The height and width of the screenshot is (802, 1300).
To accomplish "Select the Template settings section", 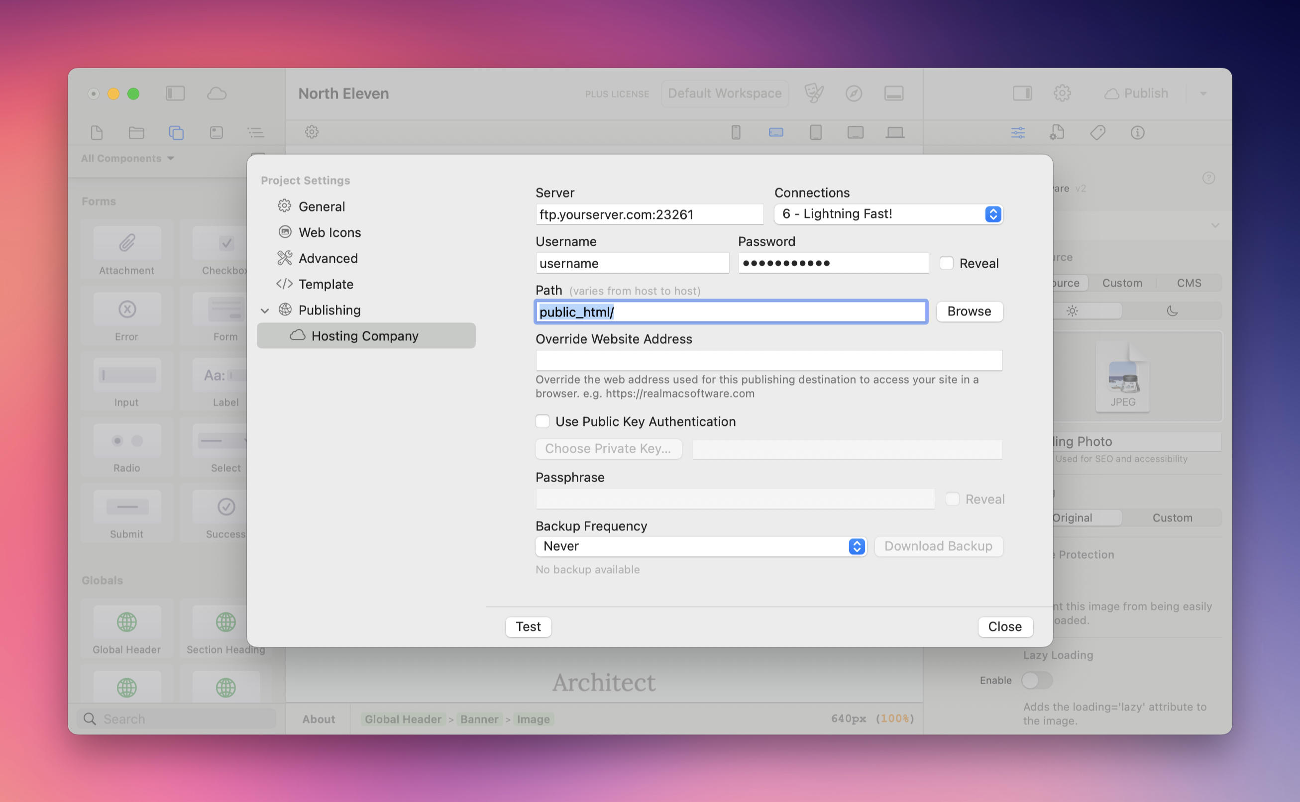I will [x=326, y=284].
